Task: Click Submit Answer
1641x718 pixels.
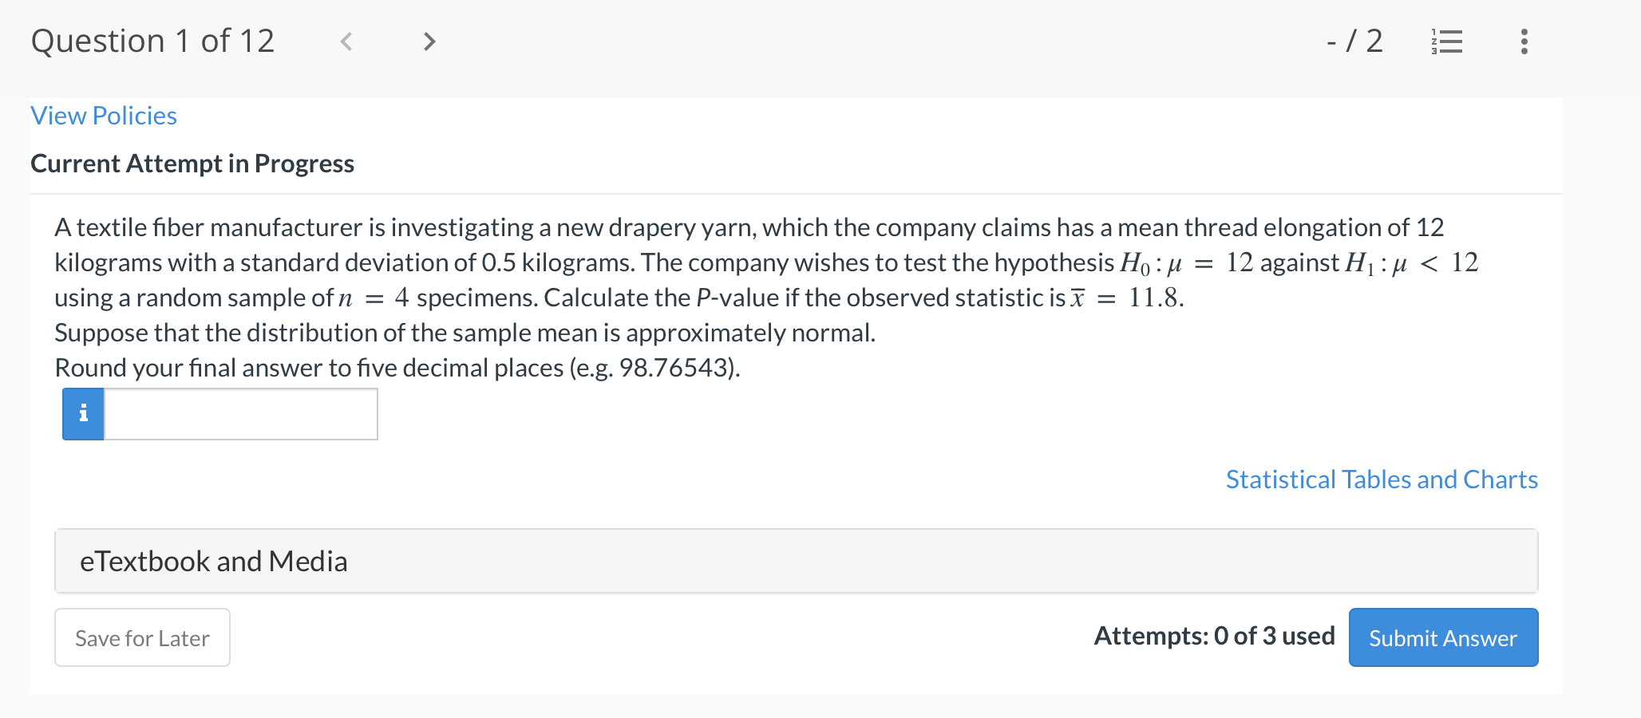Action: point(1442,637)
